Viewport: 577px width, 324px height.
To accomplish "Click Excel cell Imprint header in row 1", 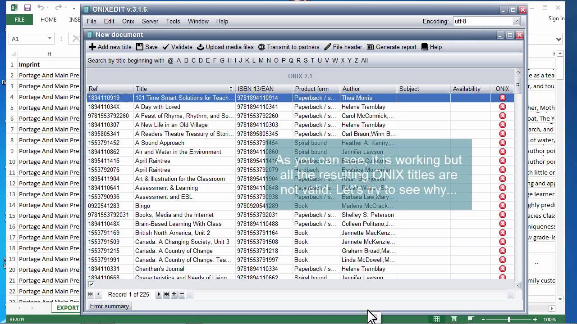I will [49, 64].
